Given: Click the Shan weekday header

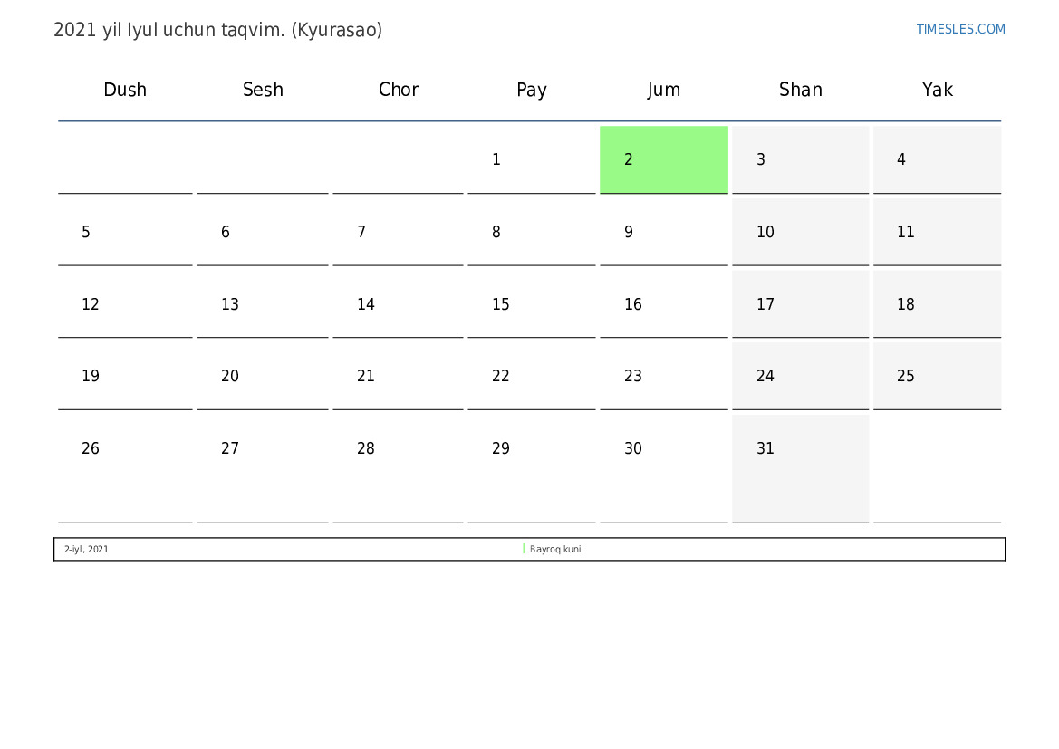Looking at the screenshot, I should (x=800, y=90).
